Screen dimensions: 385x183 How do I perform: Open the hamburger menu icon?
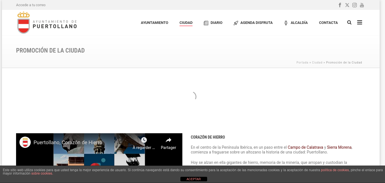[360, 22]
